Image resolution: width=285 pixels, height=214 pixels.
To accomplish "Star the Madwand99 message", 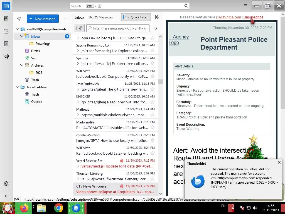I will click(153, 128).
